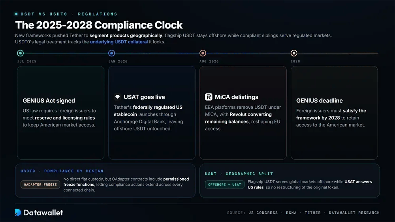Viewport: 395px width, 222px height.
Task: Select the MiCA delistings heading
Action: pyautogui.click(x=237, y=97)
